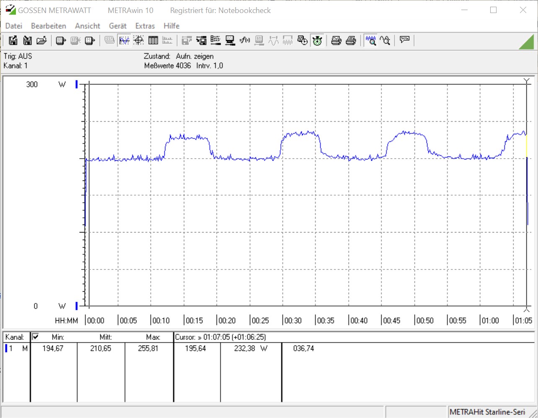
Task: Open the checklist settings icon with screwdriver
Action: point(216,40)
